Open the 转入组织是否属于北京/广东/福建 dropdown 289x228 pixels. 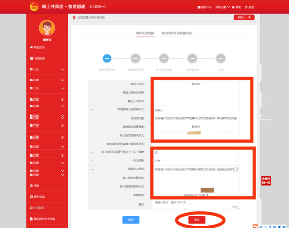pyautogui.click(x=196, y=153)
